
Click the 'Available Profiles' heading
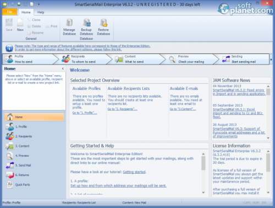click(x=86, y=88)
